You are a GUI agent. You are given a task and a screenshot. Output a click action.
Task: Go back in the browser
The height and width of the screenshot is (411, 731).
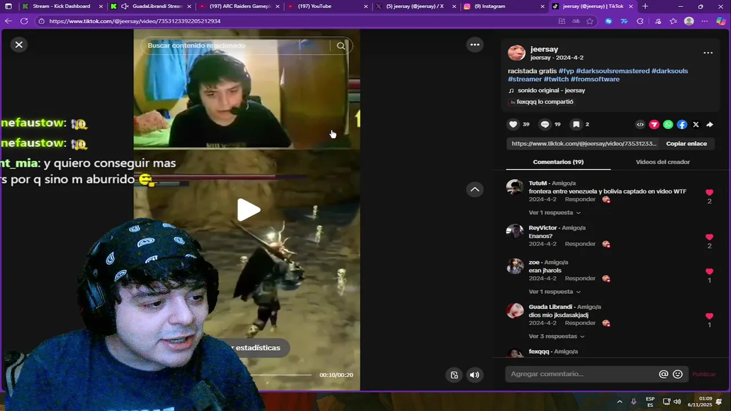point(8,21)
